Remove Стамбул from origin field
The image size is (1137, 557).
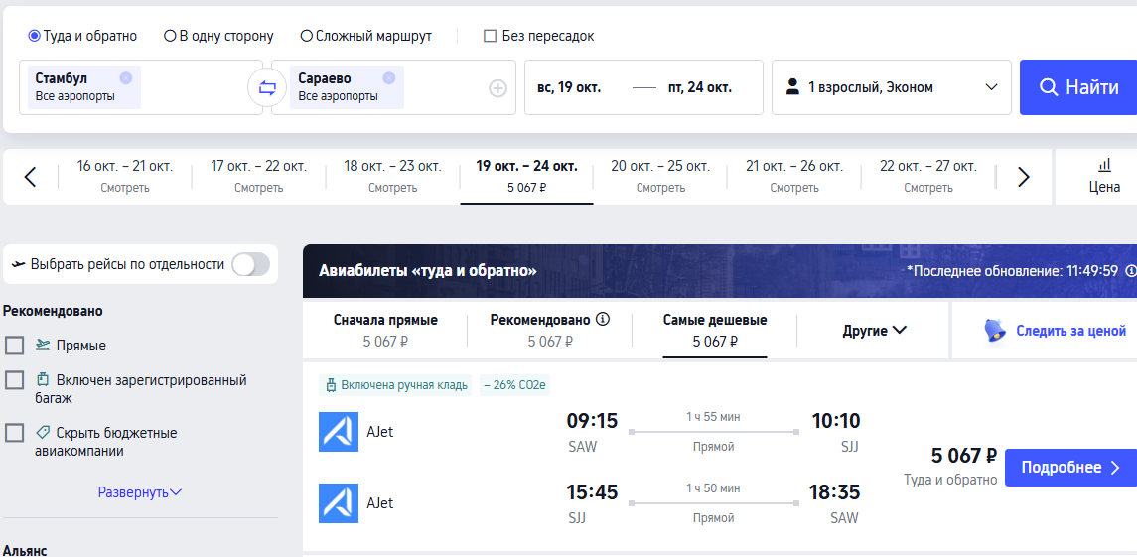[126, 78]
